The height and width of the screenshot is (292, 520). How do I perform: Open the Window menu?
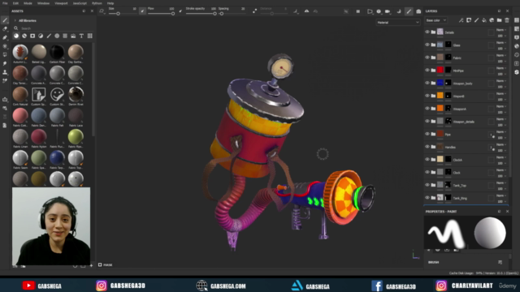(43, 3)
